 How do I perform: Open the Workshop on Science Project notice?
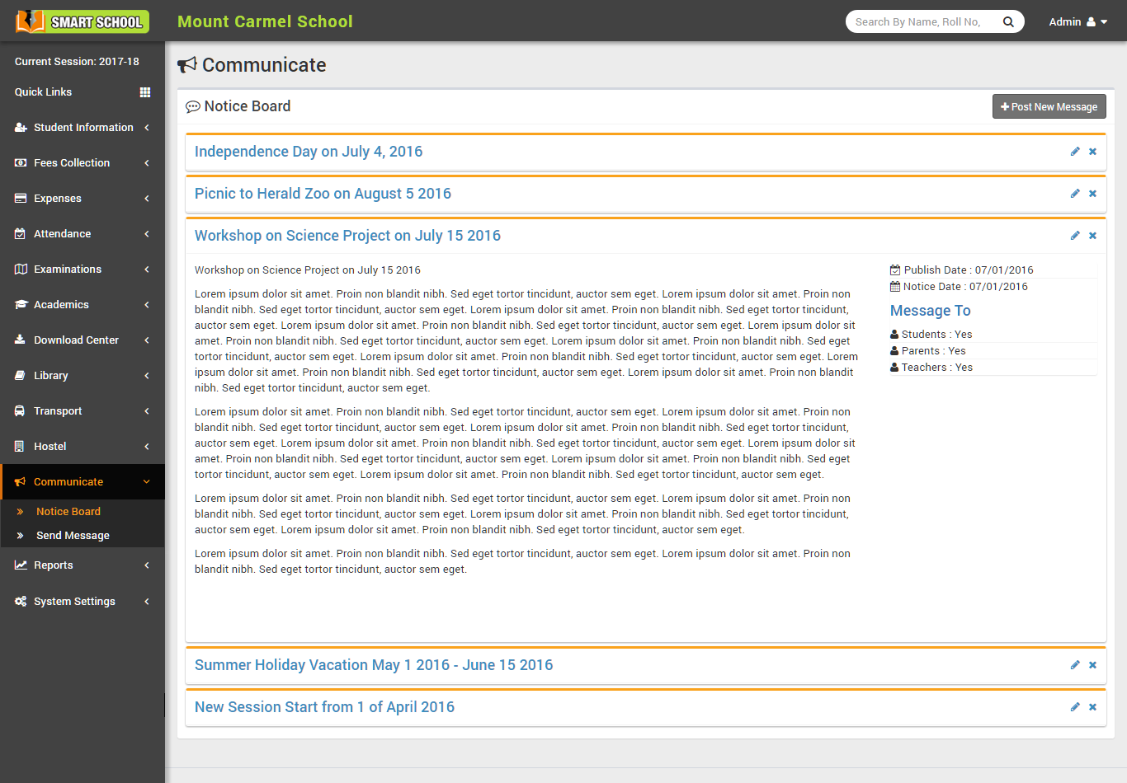pyautogui.click(x=347, y=235)
